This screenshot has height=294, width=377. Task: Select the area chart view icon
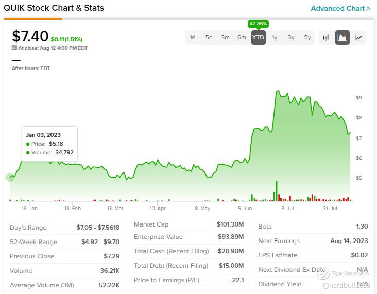[342, 38]
